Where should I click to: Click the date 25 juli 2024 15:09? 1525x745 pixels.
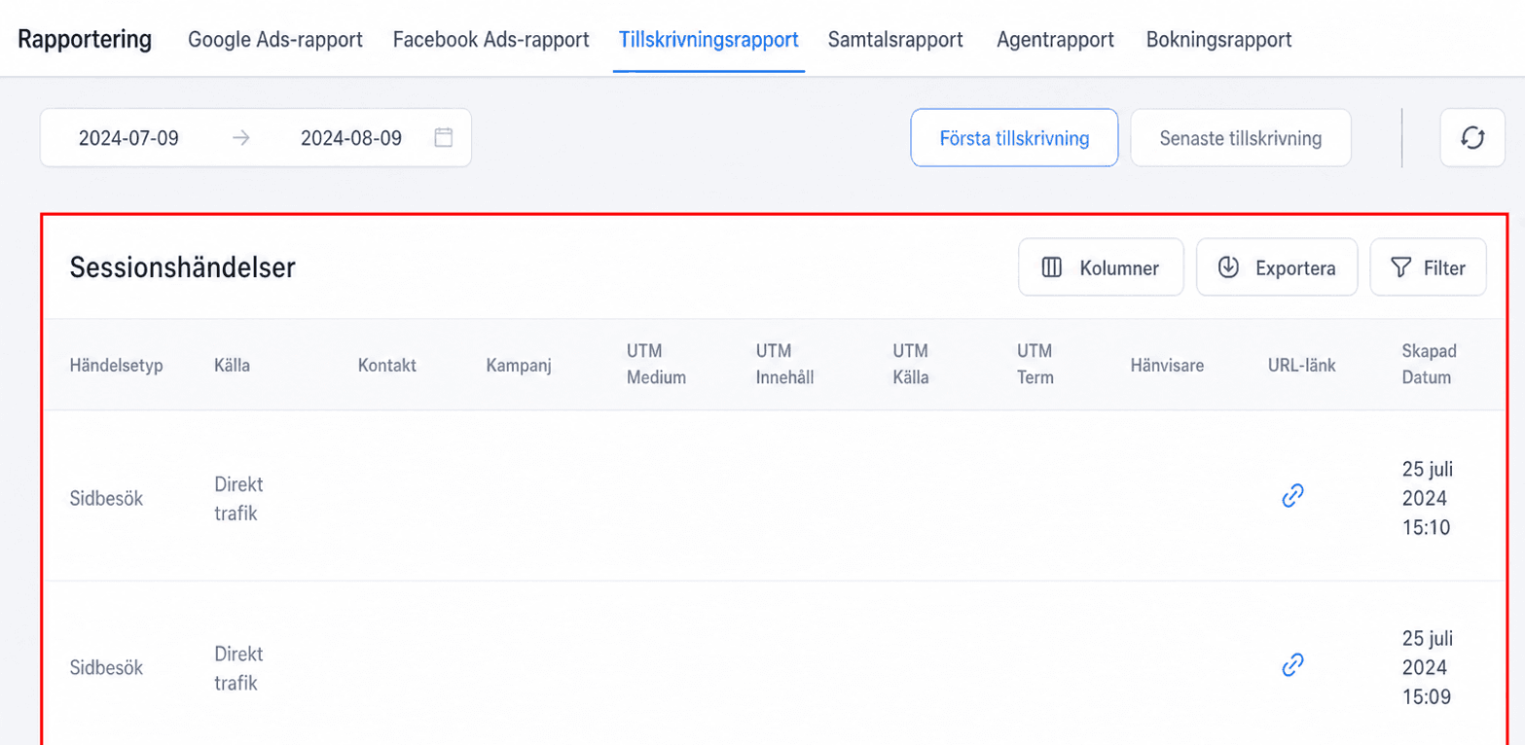(1428, 668)
